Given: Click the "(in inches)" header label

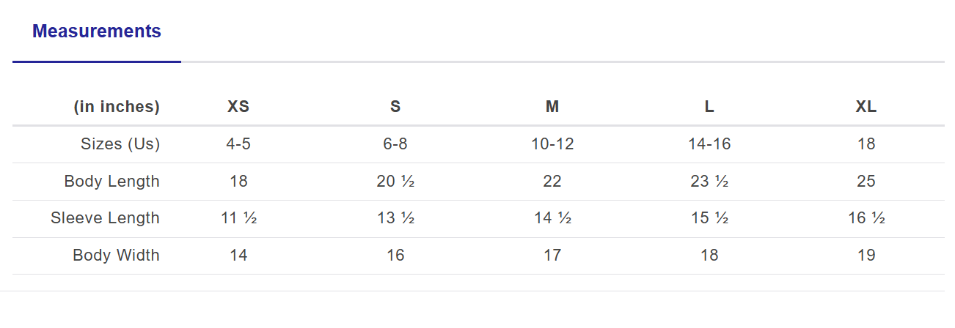Looking at the screenshot, I should click(x=117, y=107).
